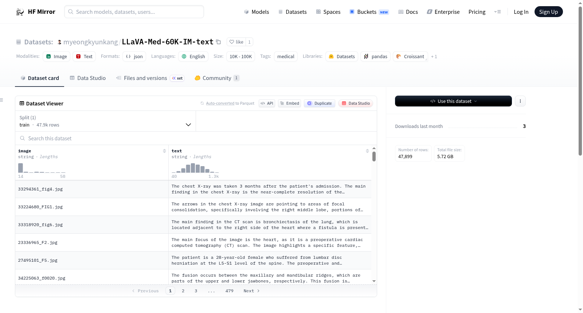Select the medical tag
The height and width of the screenshot is (313, 583).
click(x=286, y=56)
